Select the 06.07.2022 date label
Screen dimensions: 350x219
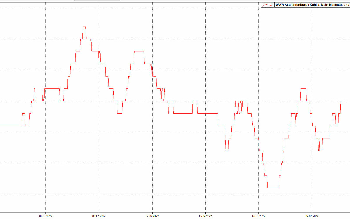pyautogui.click(x=259, y=216)
